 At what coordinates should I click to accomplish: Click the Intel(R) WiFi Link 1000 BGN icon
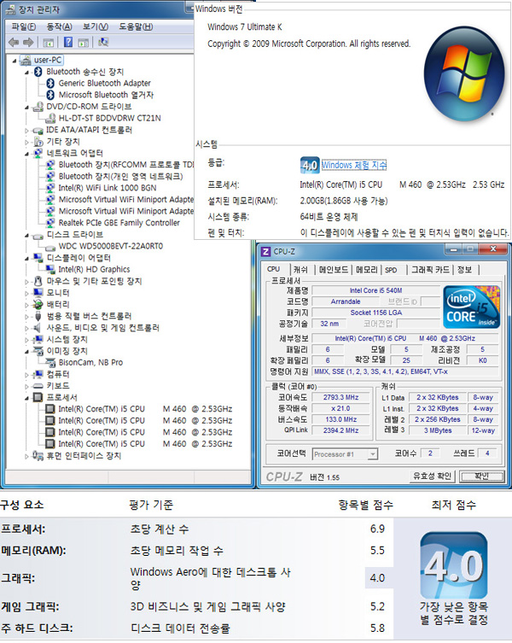[x=50, y=188]
